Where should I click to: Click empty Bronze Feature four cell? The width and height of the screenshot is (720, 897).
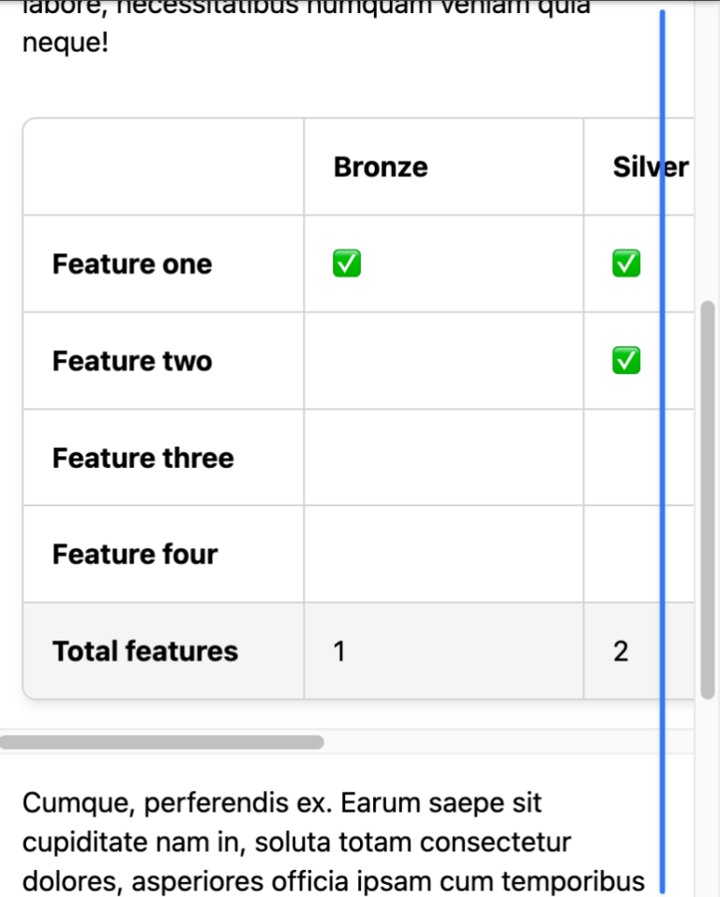point(443,554)
